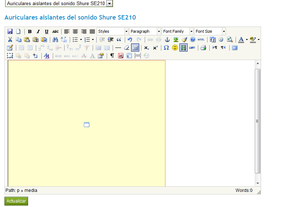Cut the selection with scissors icon
305x207 pixels.
[10, 39]
